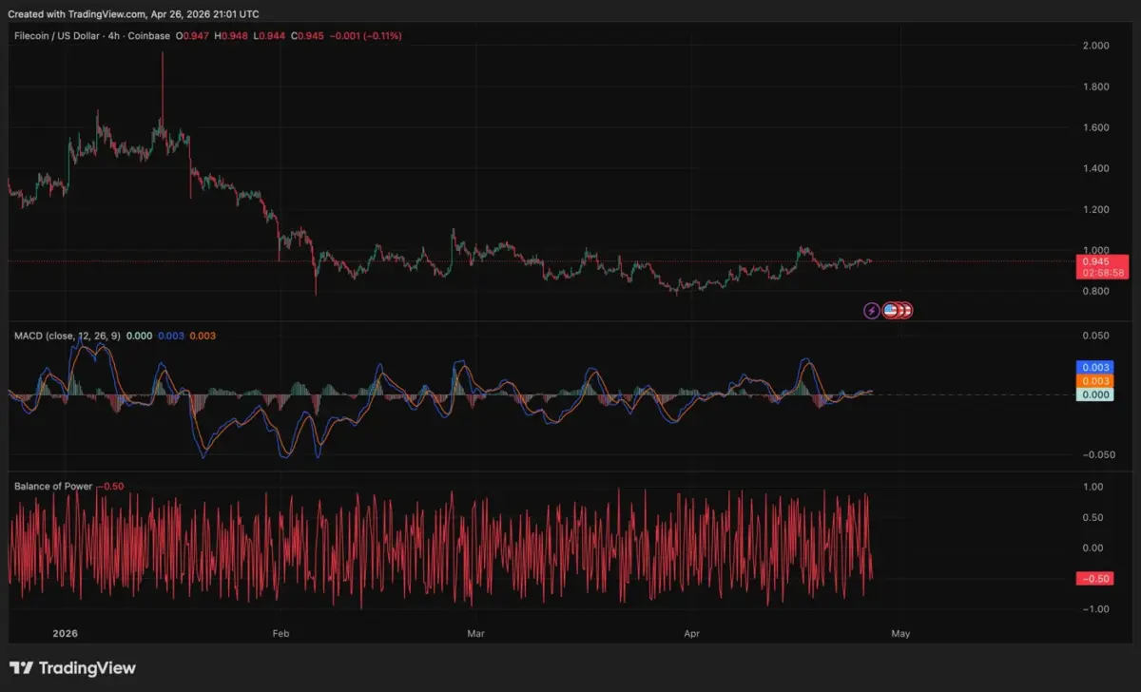Click the red 0.945 current price label
Image resolution: width=1141 pixels, height=692 pixels.
click(x=1101, y=260)
